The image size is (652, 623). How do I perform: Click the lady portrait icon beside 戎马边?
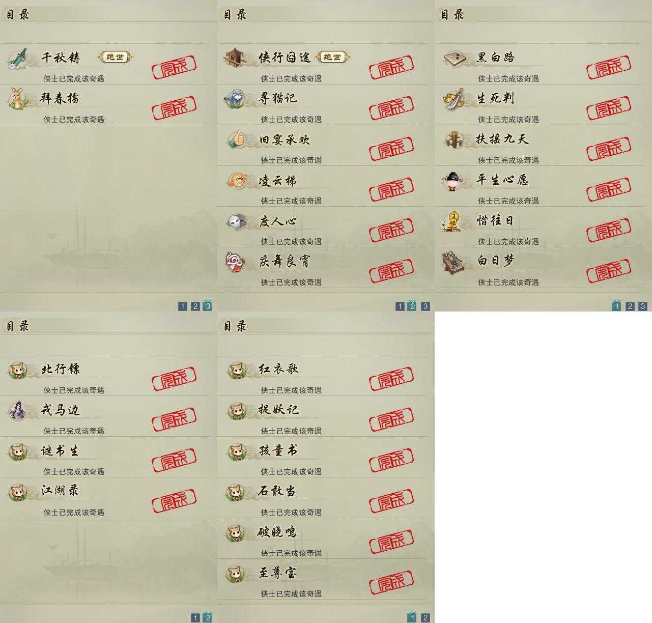click(18, 410)
